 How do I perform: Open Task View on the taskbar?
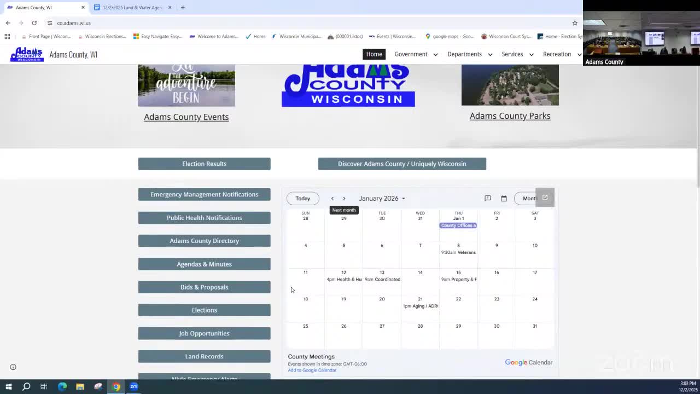(x=44, y=386)
